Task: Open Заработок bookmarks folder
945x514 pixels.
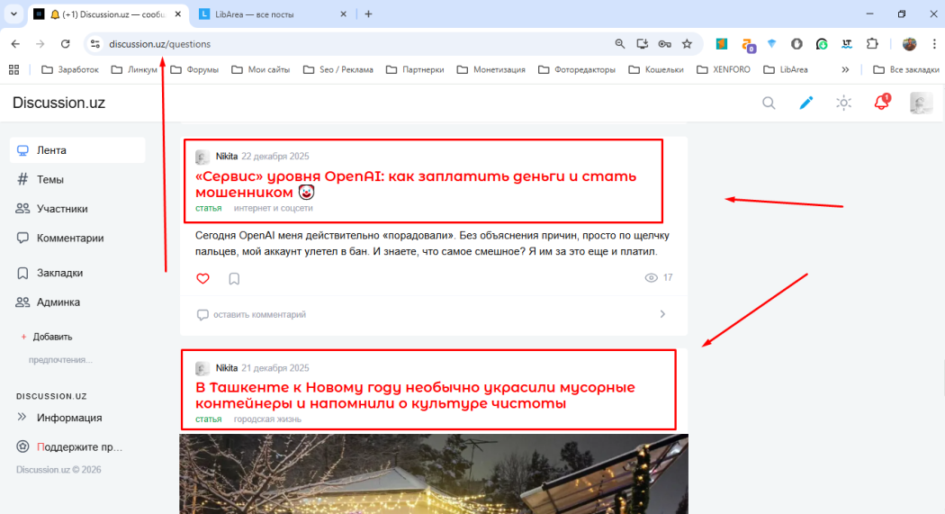Action: tap(70, 70)
